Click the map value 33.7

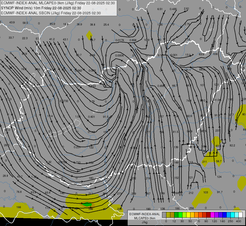(x=11, y=38)
